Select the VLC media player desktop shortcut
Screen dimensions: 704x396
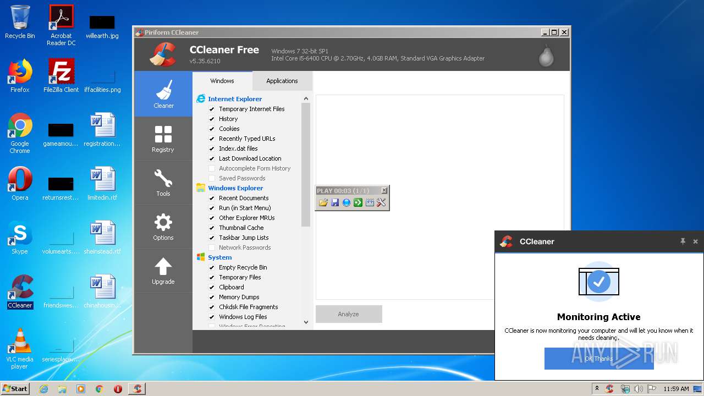20,349
